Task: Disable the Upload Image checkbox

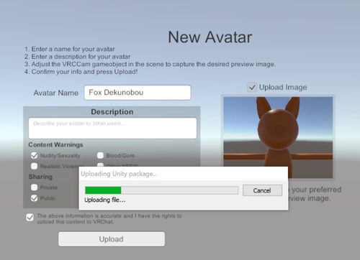Action: point(252,88)
